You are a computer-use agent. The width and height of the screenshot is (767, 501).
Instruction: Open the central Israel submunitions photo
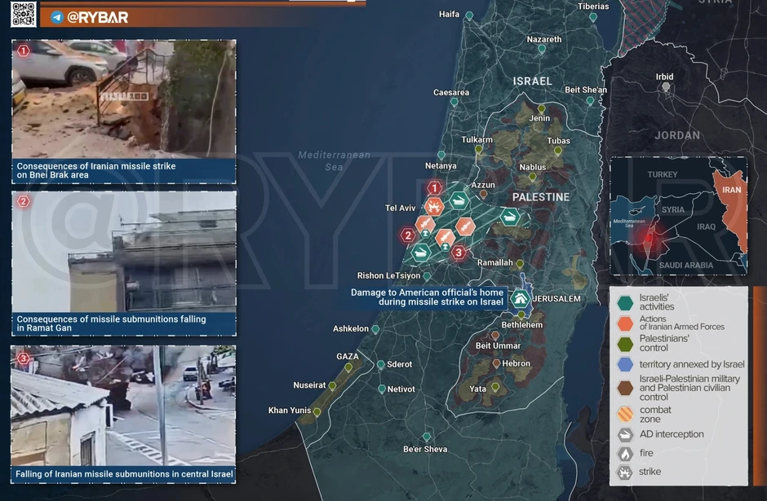point(123,406)
